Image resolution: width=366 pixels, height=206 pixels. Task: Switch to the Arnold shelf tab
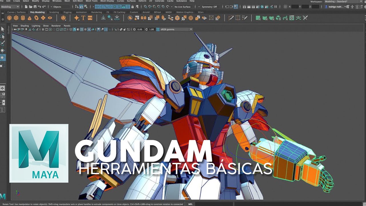coord(146,12)
